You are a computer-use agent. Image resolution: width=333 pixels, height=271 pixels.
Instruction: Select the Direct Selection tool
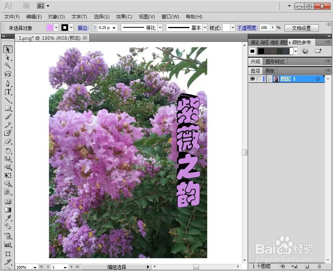(x=8, y=58)
